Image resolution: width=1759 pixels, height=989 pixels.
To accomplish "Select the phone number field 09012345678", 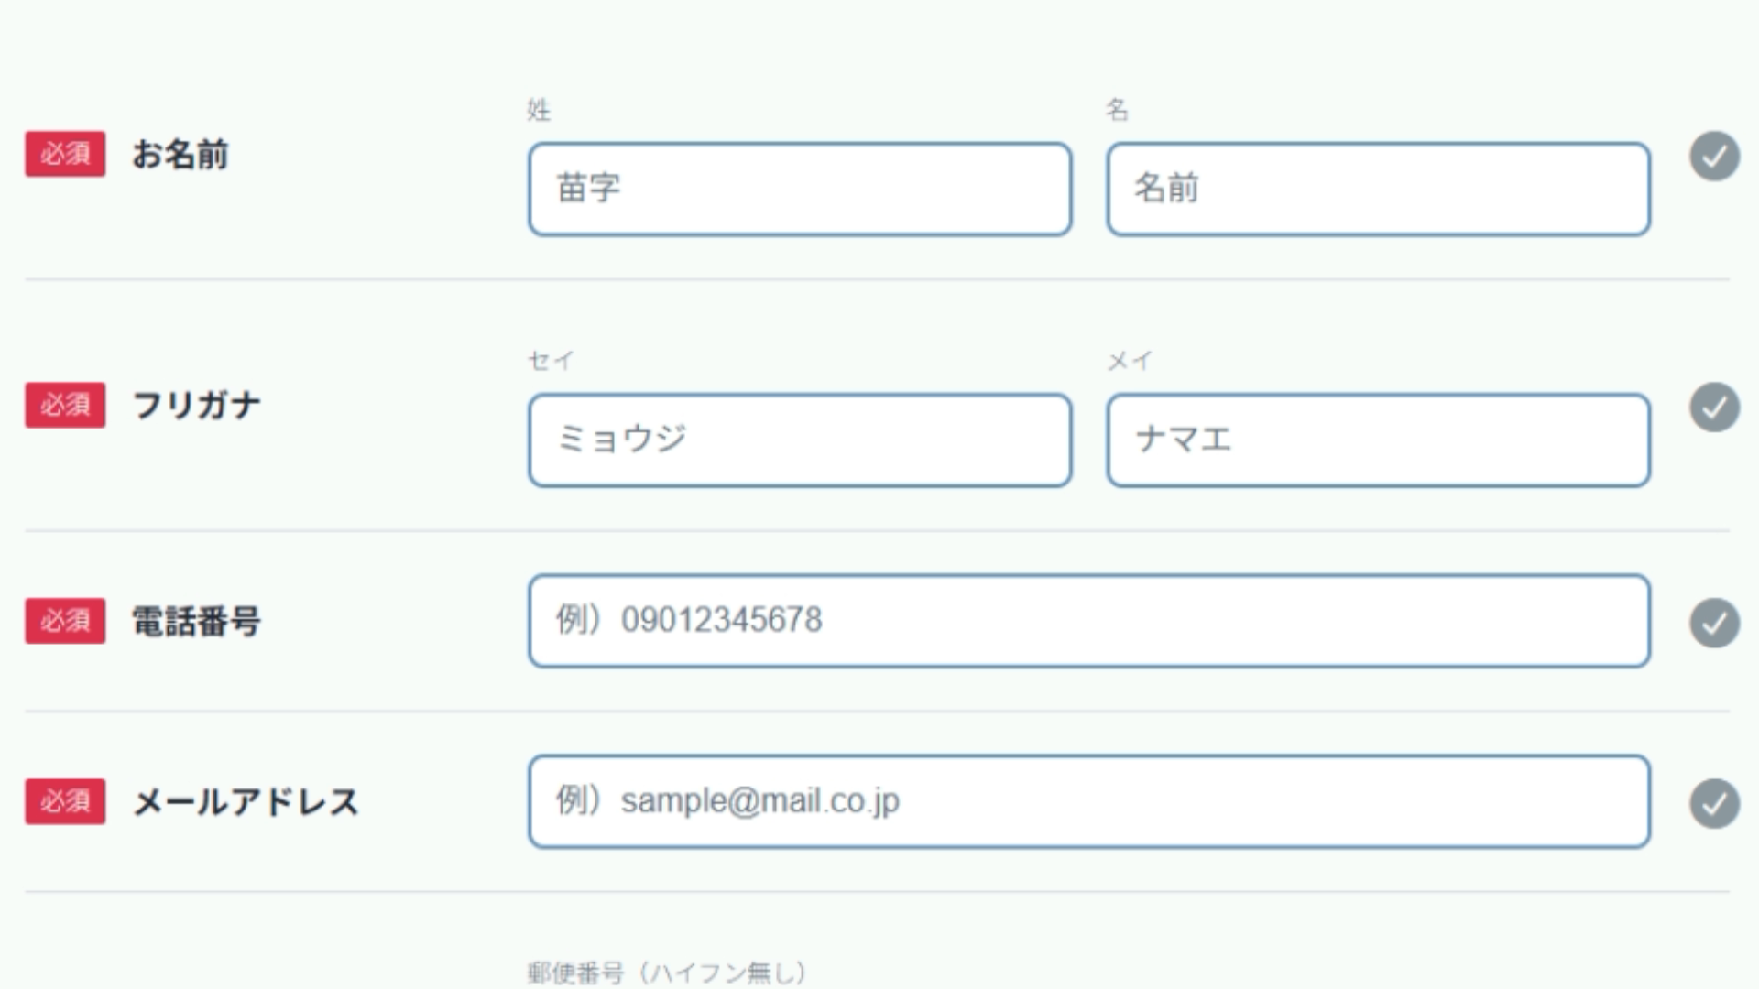I will tap(1089, 621).
